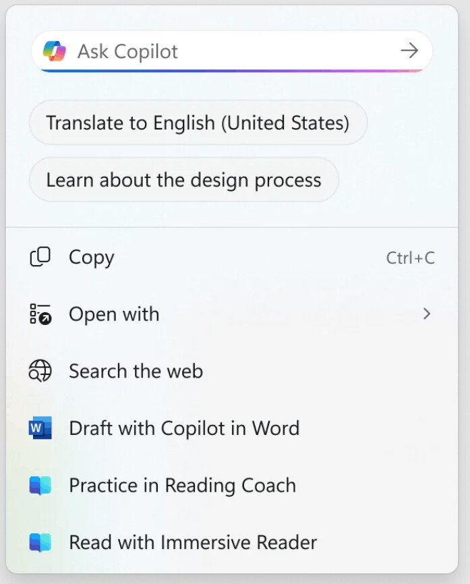Select Read with Immersive Reader label

click(193, 542)
